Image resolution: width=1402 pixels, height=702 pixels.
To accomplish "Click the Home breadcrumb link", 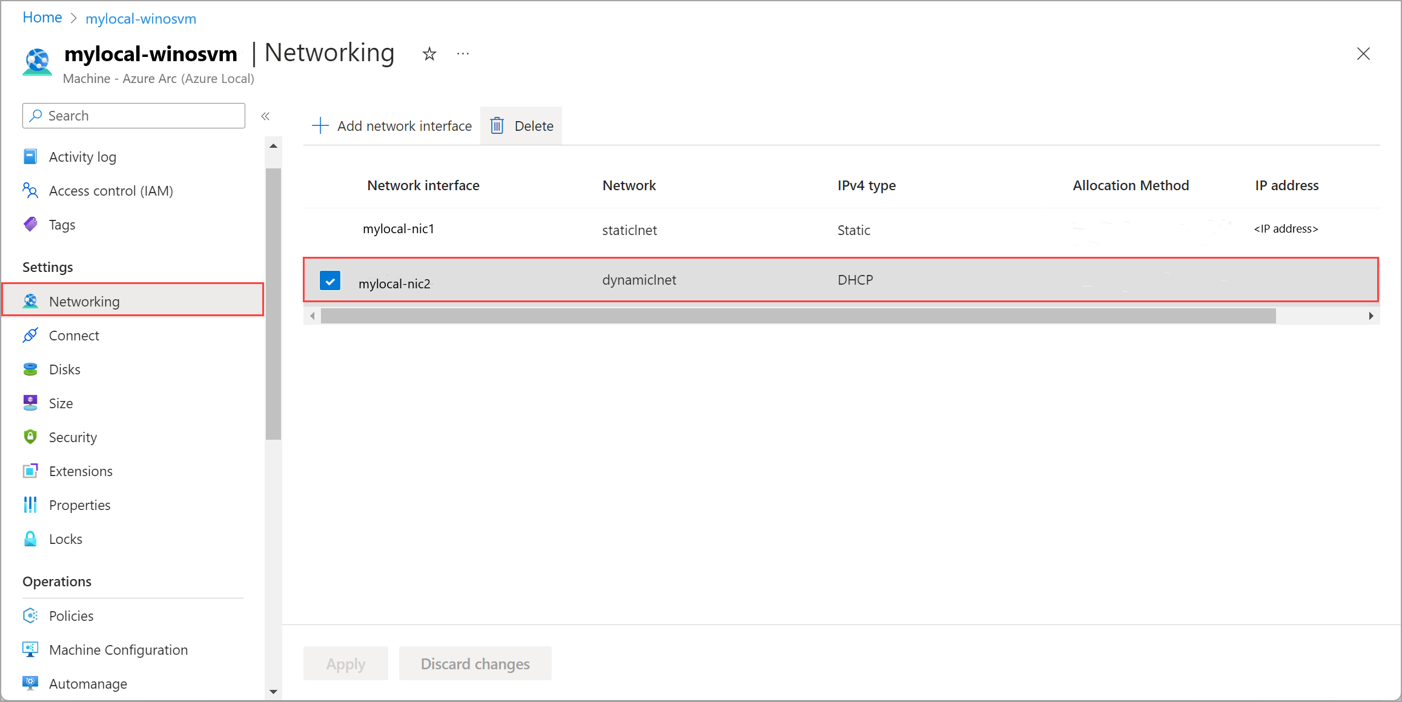I will point(42,18).
